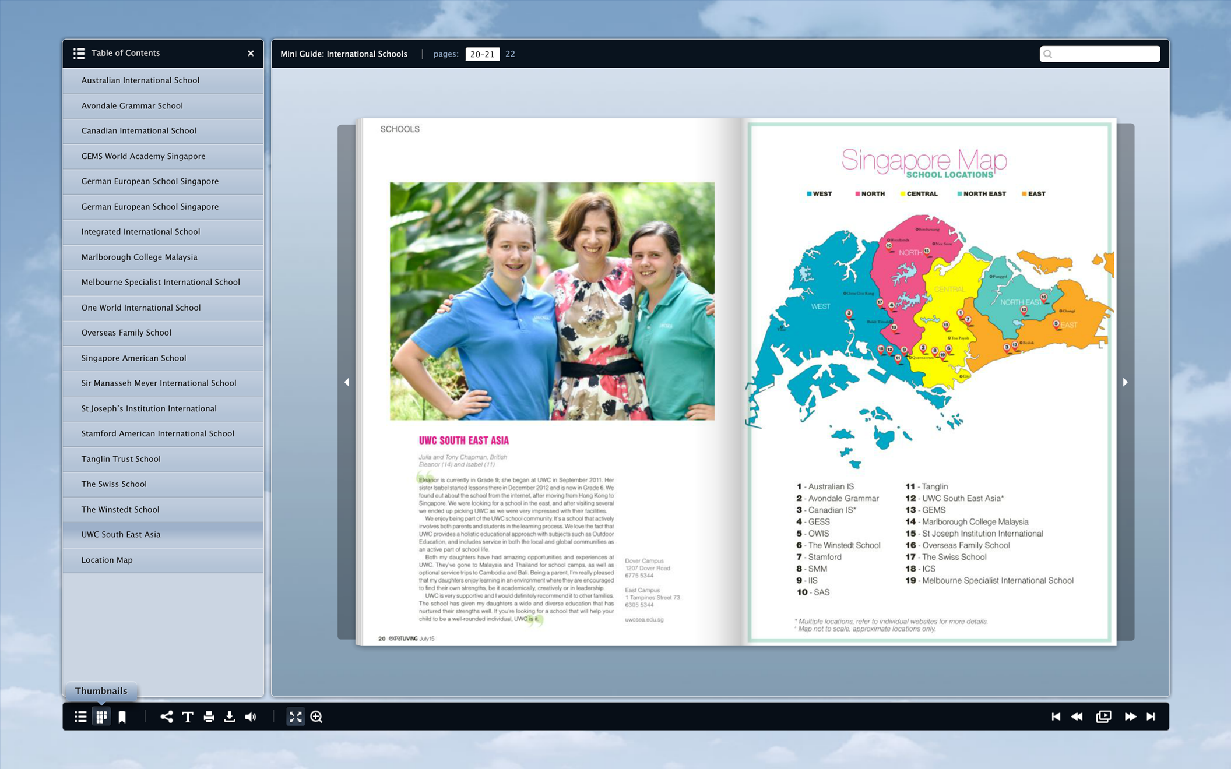The image size is (1231, 769).
Task: Click total page count 22
Action: click(x=510, y=54)
